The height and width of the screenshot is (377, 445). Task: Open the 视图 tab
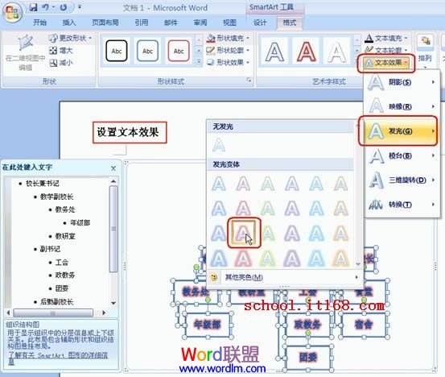(229, 23)
